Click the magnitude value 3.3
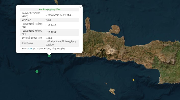 click(49, 20)
